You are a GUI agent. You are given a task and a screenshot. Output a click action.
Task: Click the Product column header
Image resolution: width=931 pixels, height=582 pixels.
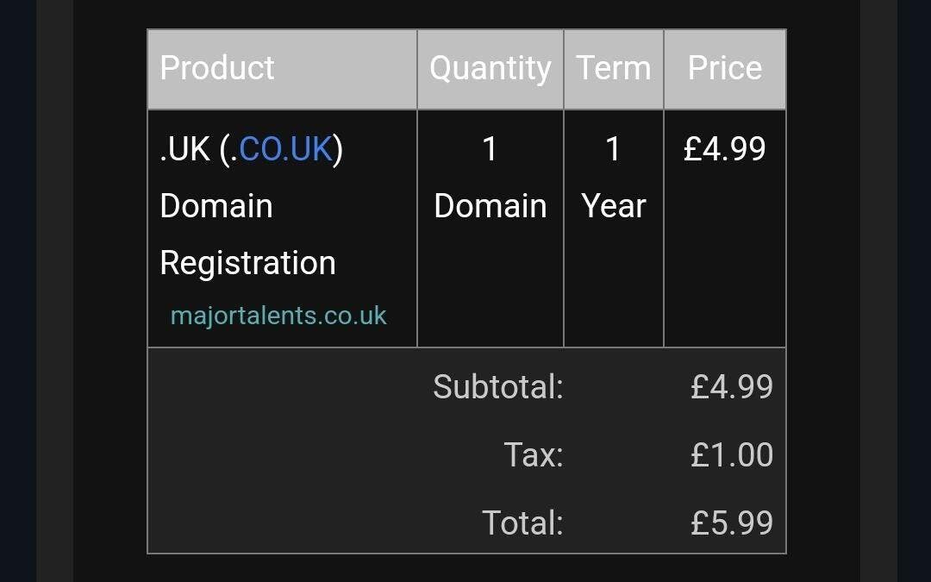point(217,68)
